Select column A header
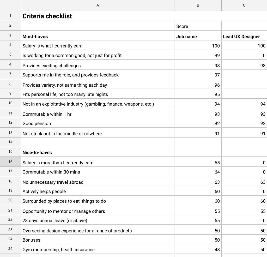The height and width of the screenshot is (257, 267). click(98, 5)
